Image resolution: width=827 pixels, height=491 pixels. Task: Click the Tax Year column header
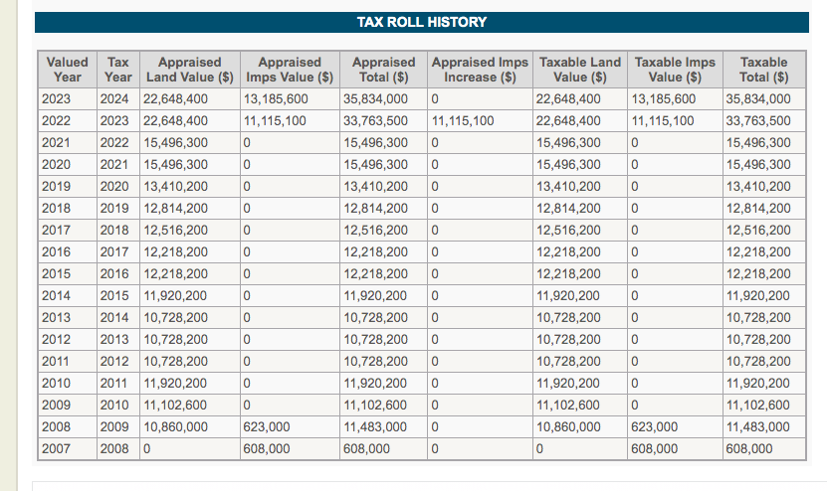click(118, 70)
